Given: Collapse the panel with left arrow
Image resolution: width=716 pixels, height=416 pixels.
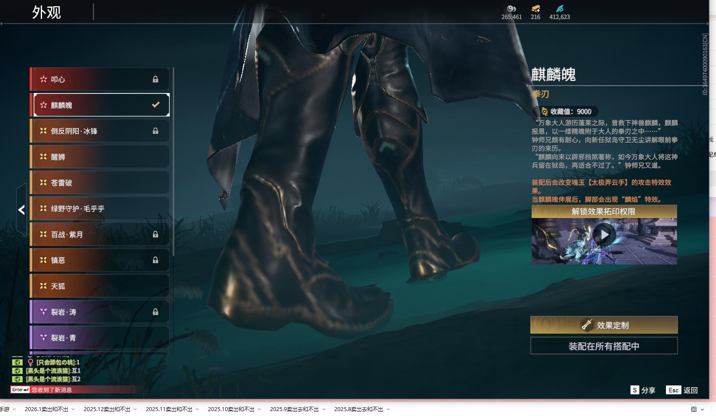Looking at the screenshot, I should pyautogui.click(x=21, y=210).
